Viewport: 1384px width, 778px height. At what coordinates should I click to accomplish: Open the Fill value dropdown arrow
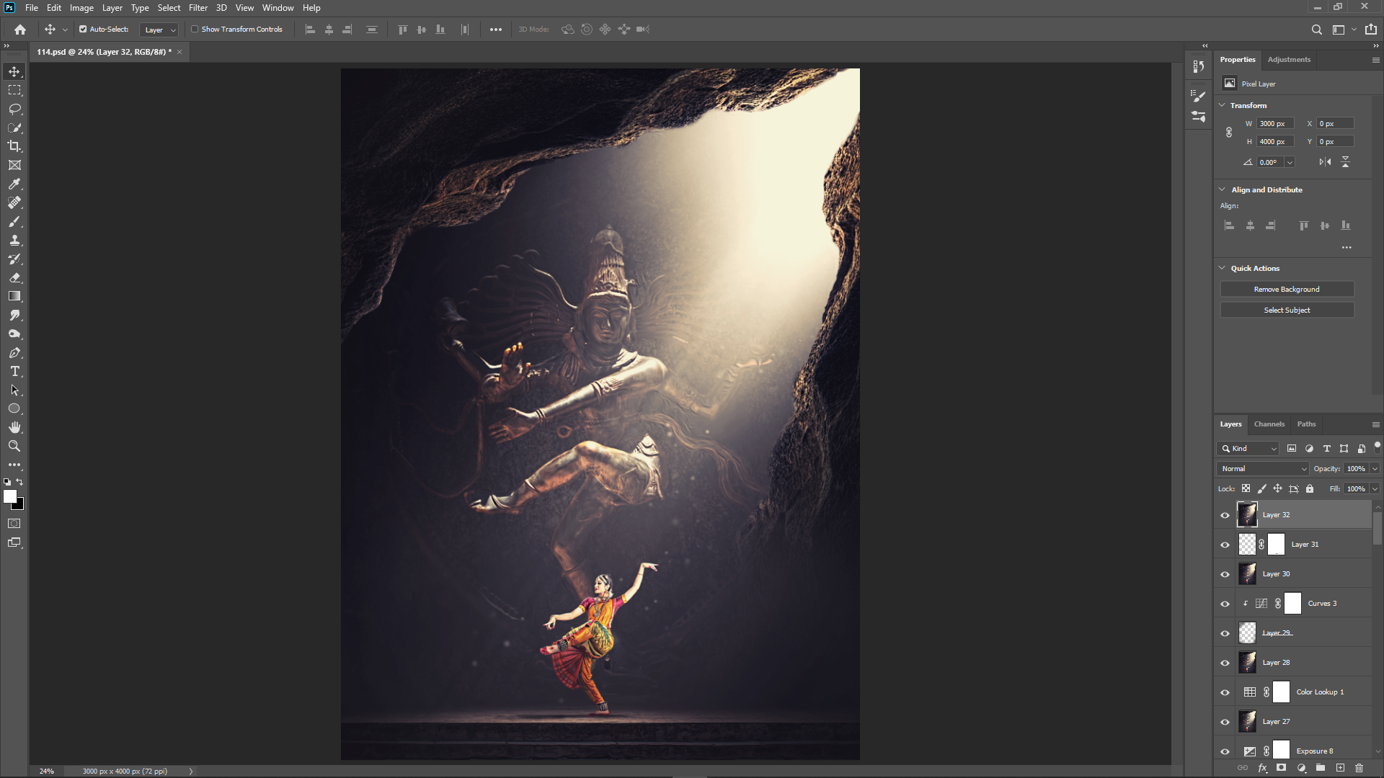[x=1375, y=489]
